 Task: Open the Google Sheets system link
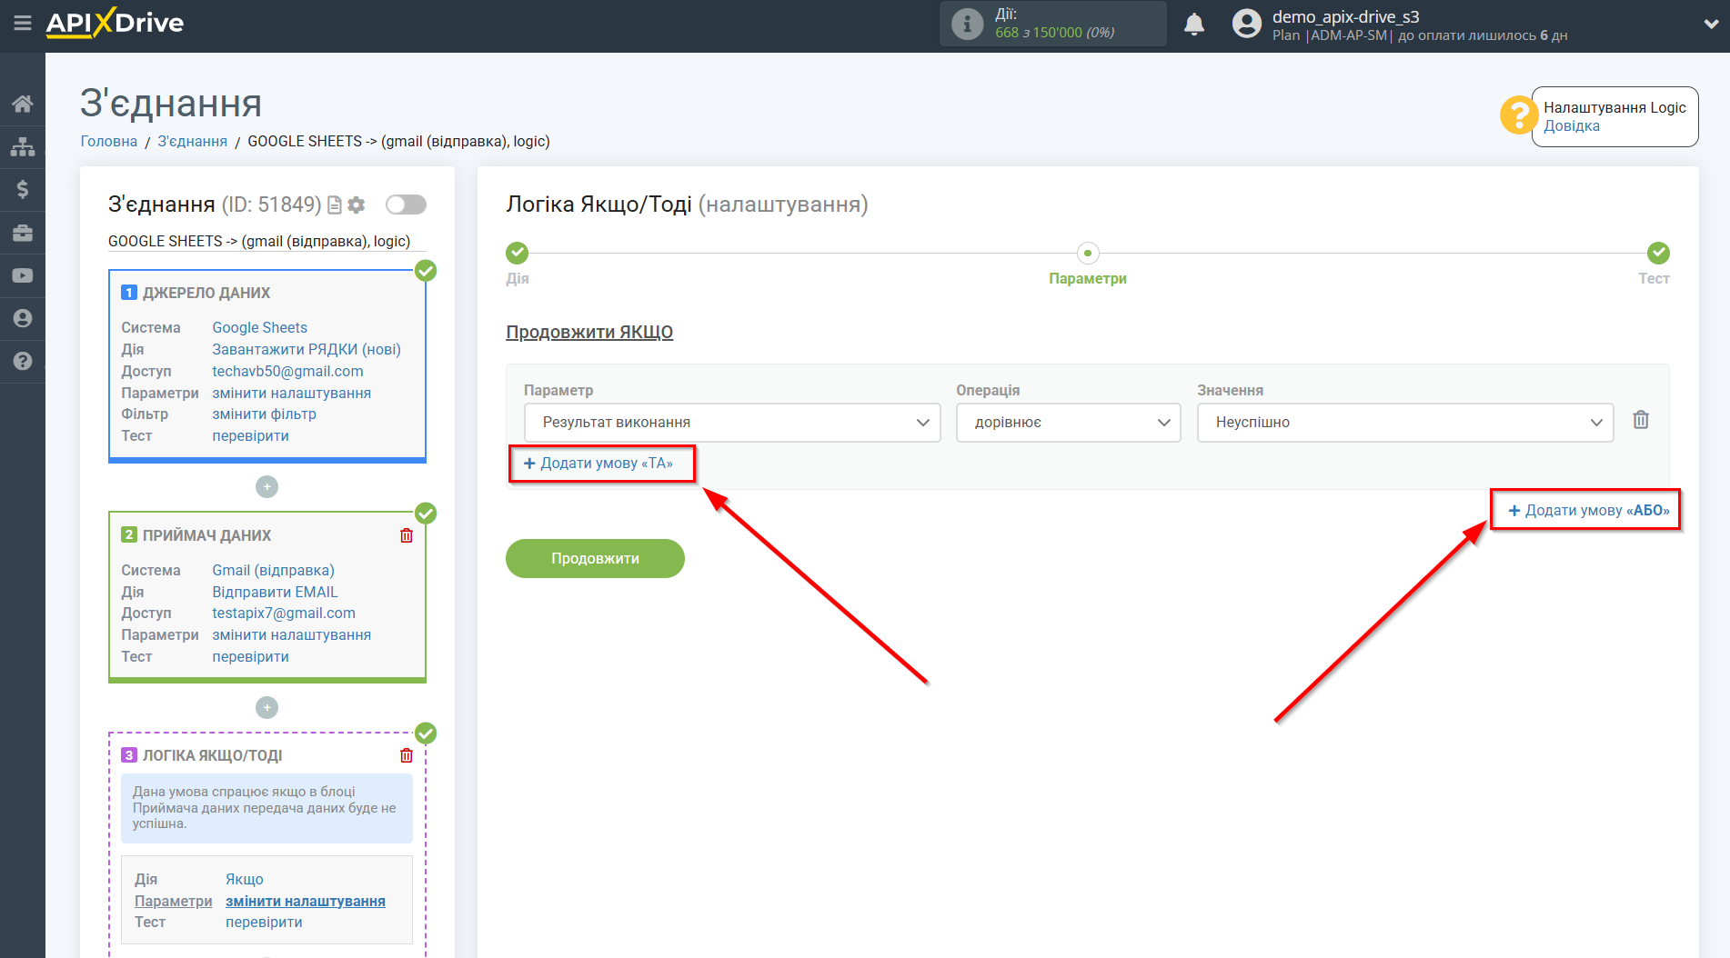(260, 327)
